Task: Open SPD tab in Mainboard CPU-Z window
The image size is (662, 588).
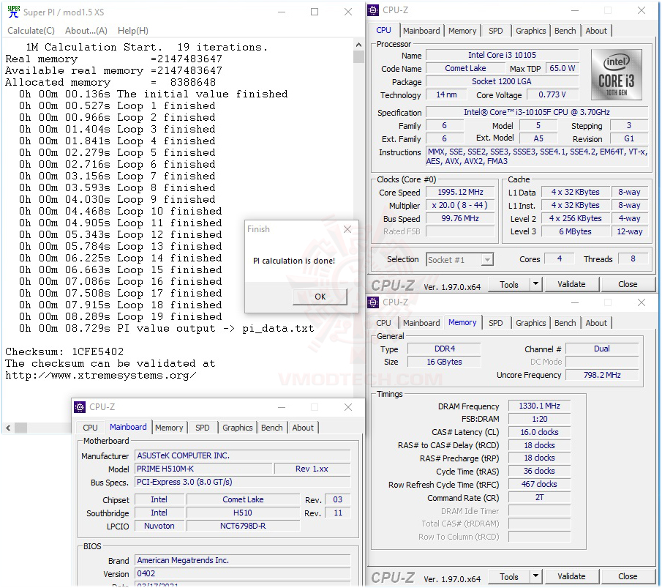Action: [202, 428]
